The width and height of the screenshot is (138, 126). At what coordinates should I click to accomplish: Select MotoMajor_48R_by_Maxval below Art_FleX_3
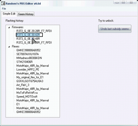(x=32, y=89)
